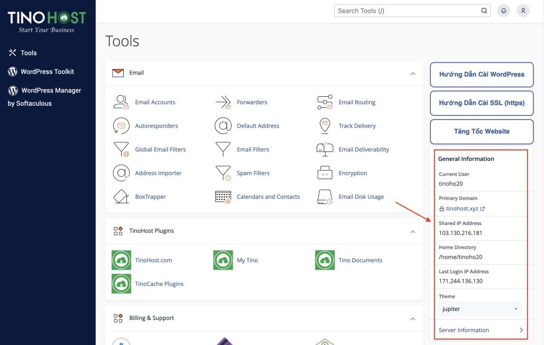Image resolution: width=544 pixels, height=345 pixels.
Task: Click the notifications bell icon
Action: [504, 11]
